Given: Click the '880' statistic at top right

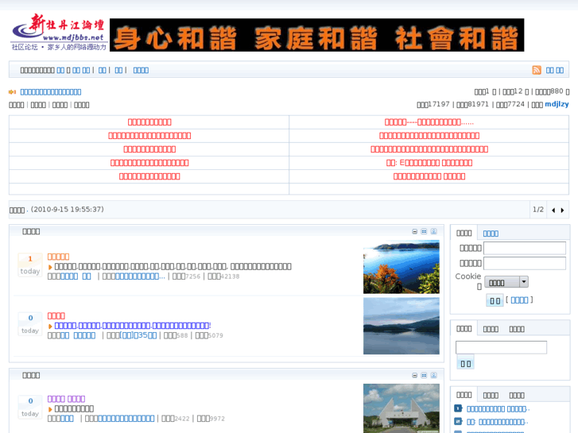Looking at the screenshot, I should pyautogui.click(x=557, y=91).
